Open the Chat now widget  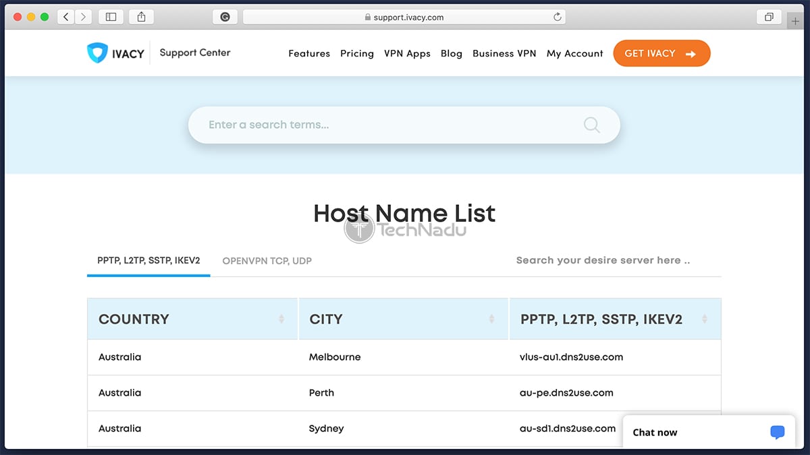[x=709, y=433]
